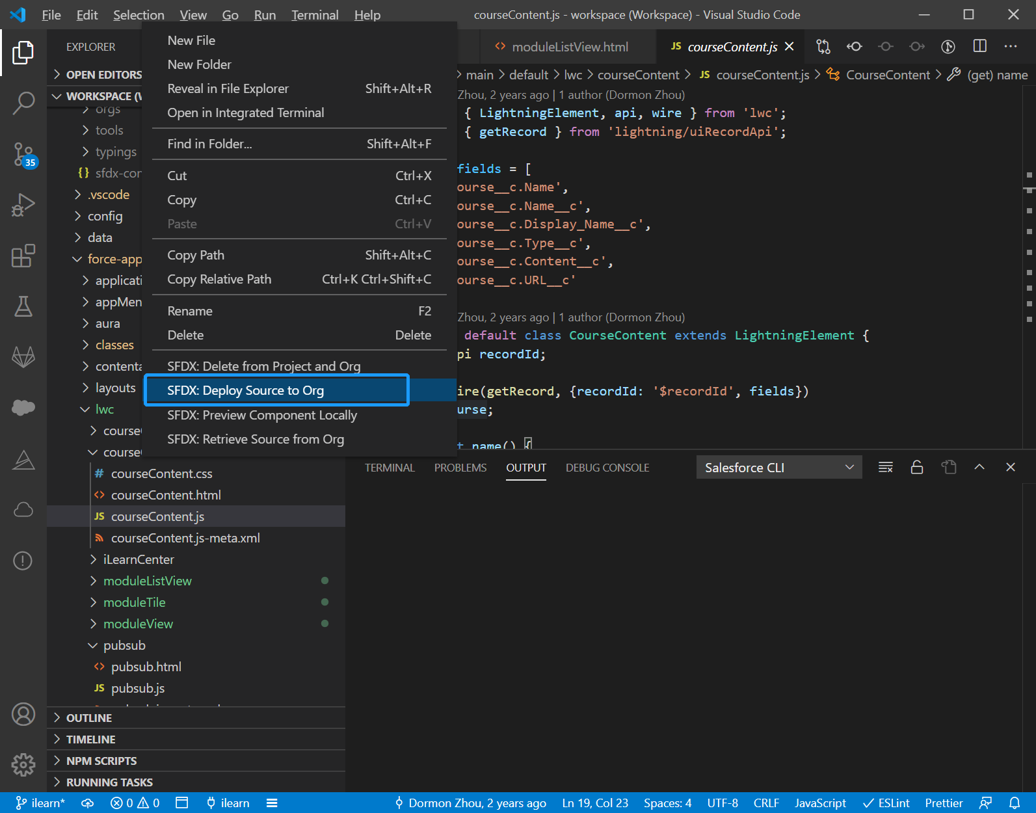Choose SFDX: Preview Component Locally
Screen dimensions: 1036x813
(x=299, y=415)
